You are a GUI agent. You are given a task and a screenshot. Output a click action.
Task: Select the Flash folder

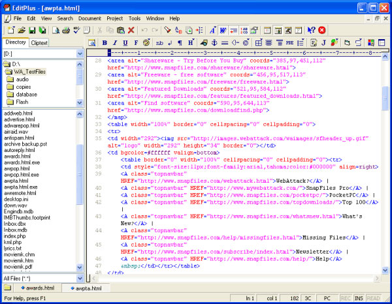tap(22, 102)
